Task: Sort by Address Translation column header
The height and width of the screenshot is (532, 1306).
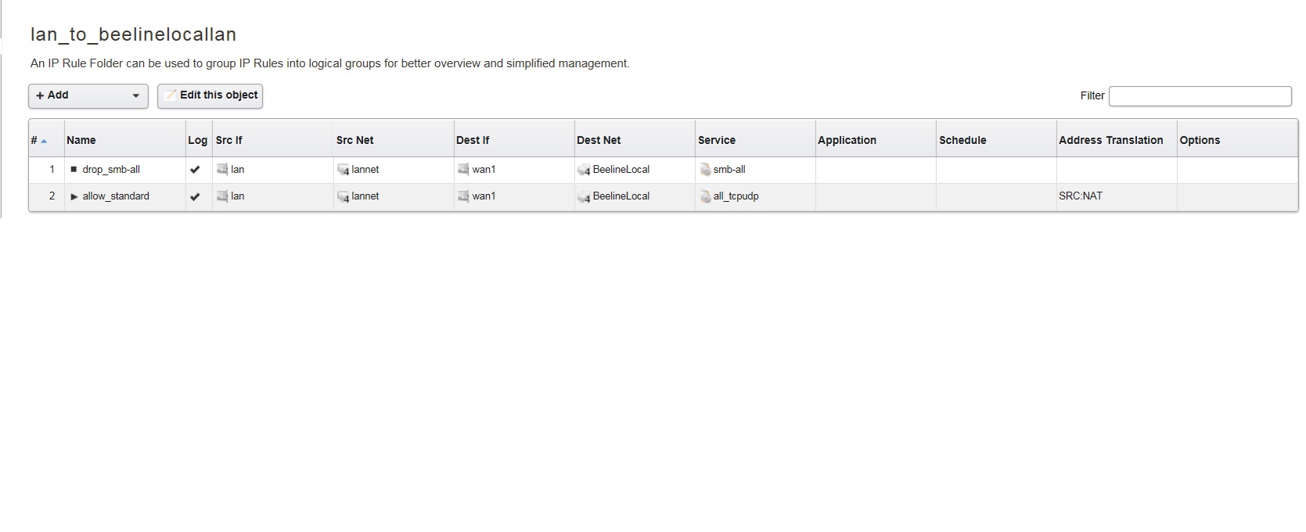Action: [x=1110, y=140]
